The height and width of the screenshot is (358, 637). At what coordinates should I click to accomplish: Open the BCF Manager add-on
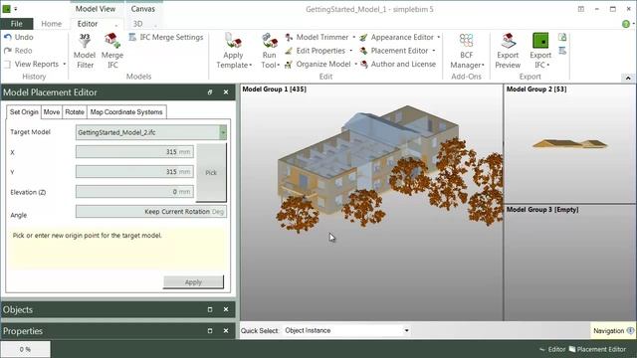467,51
